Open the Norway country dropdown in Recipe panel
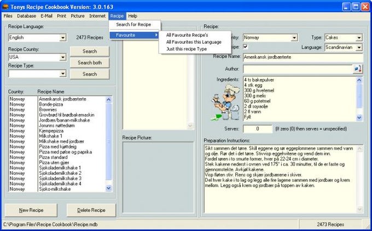This screenshot has height=231, width=372. click(x=294, y=38)
